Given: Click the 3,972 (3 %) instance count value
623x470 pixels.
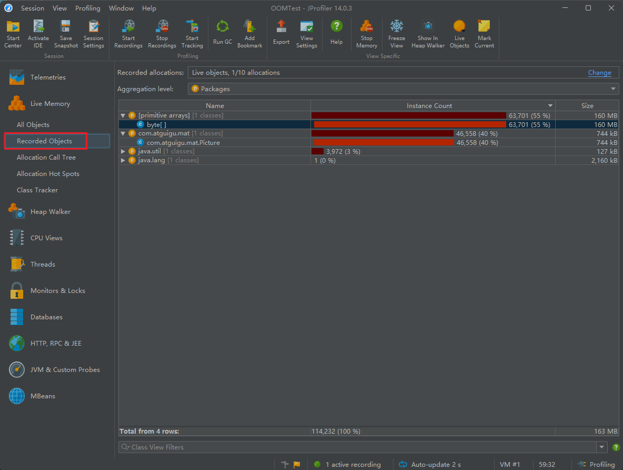Looking at the screenshot, I should (x=343, y=151).
